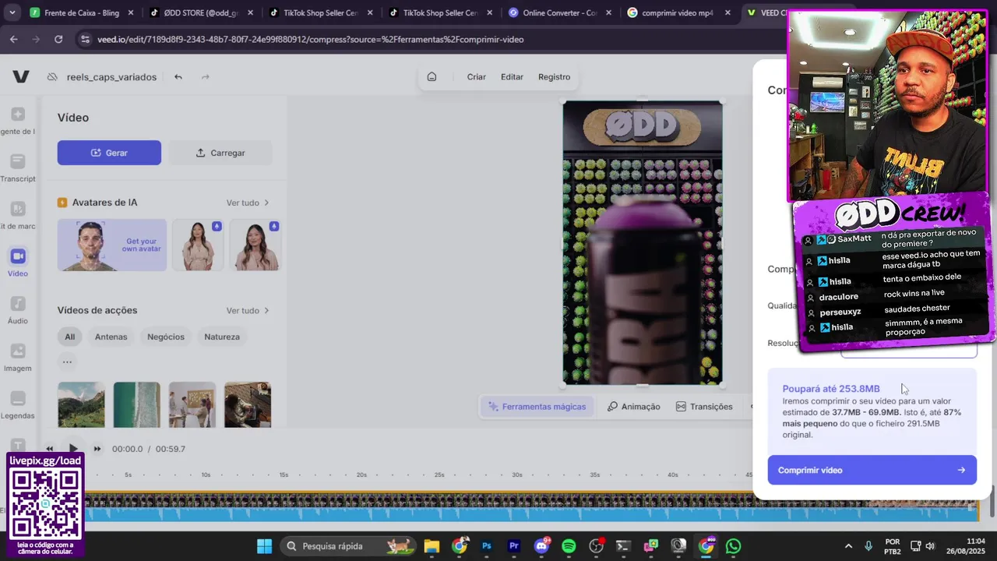This screenshot has height=561, width=997.
Task: Select the Vídeo sidebar tool
Action: point(17,263)
